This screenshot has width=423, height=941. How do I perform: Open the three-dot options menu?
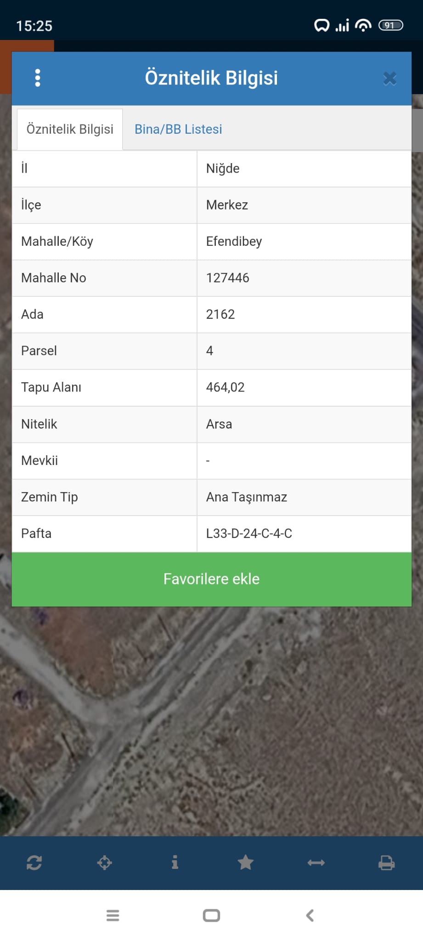click(x=38, y=78)
